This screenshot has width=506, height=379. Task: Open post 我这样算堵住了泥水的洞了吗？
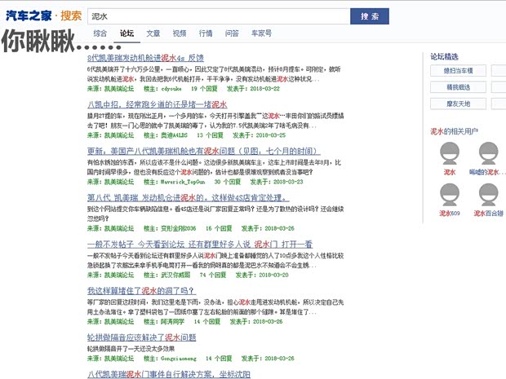pos(141,291)
